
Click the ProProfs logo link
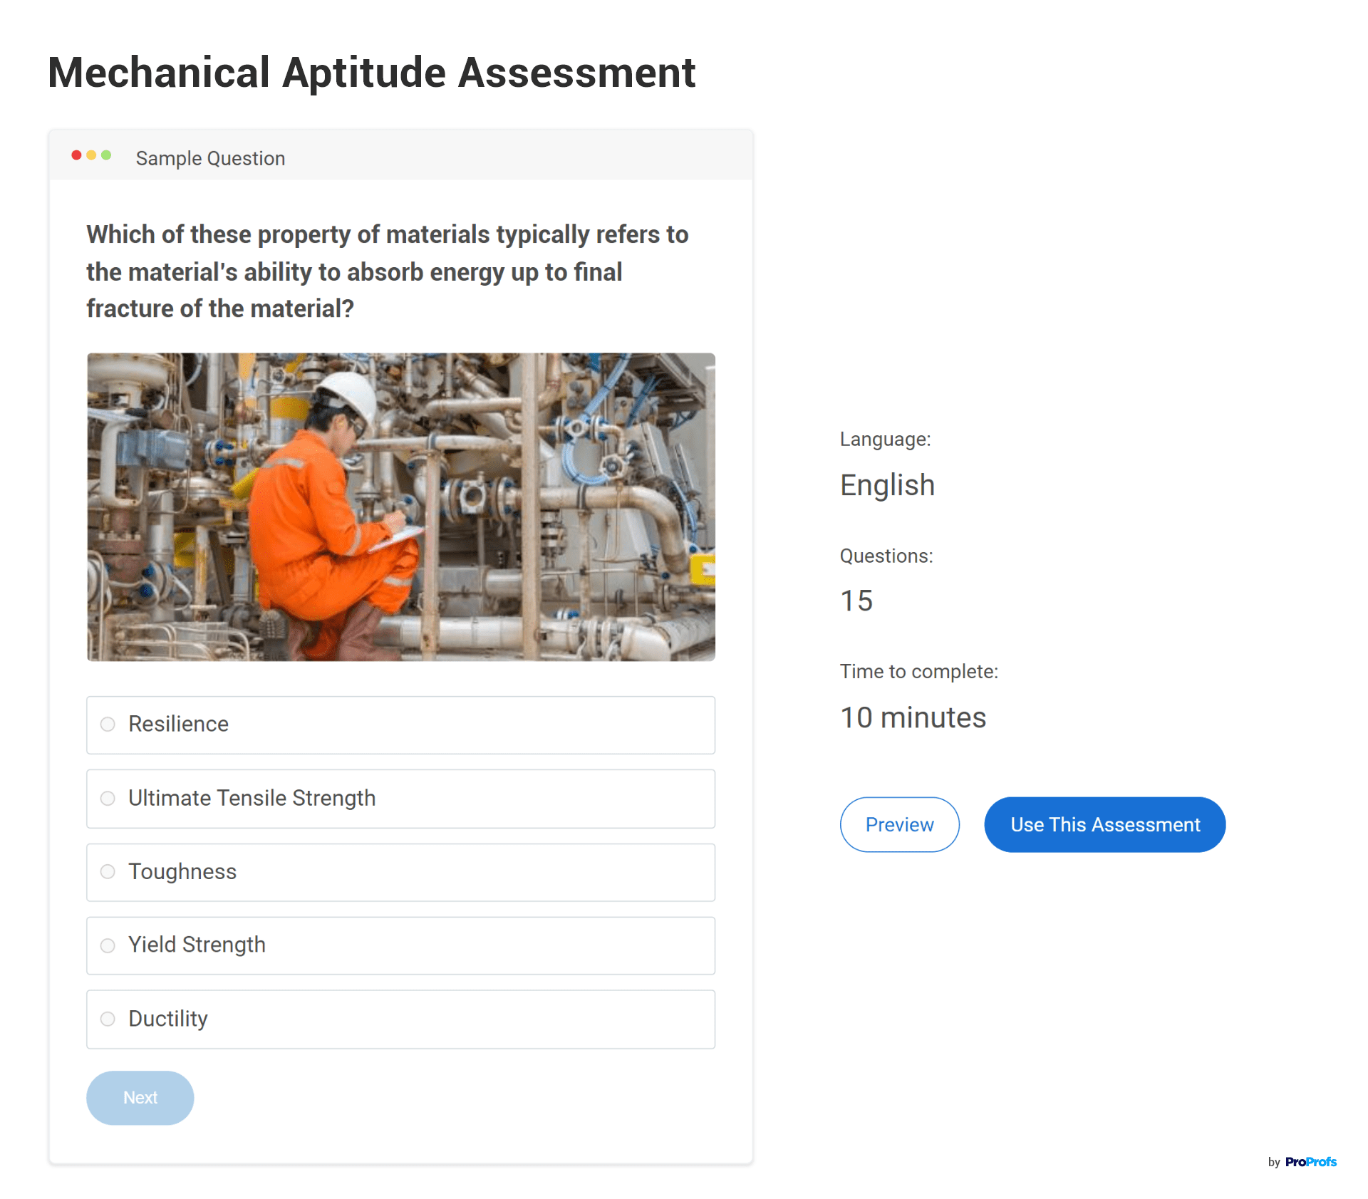[1310, 1162]
